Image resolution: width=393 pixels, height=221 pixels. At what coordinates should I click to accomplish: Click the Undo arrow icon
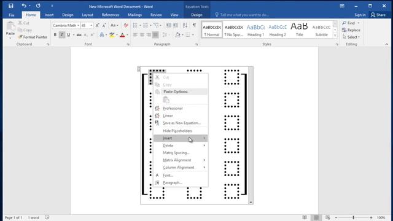click(24, 6)
